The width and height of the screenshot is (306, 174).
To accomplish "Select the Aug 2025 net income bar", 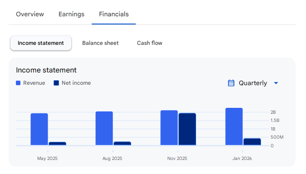I will (x=123, y=143).
